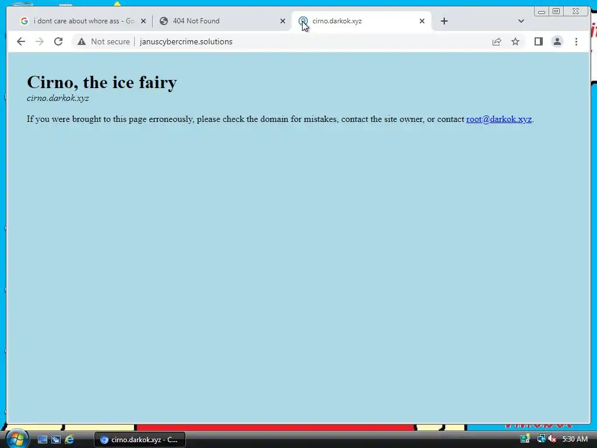The width and height of the screenshot is (597, 448).
Task: Share this page using share icon
Action: [x=497, y=41]
